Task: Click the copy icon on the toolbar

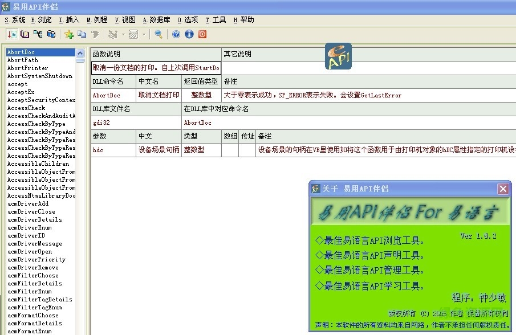Action: click(81, 34)
